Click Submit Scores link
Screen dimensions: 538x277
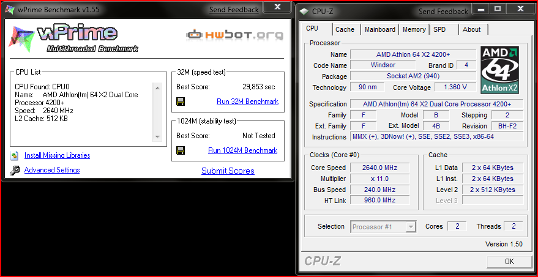(x=228, y=171)
